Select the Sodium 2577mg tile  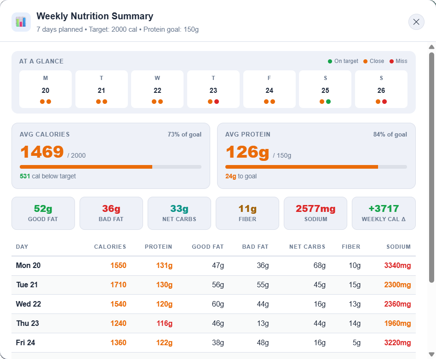316,213
